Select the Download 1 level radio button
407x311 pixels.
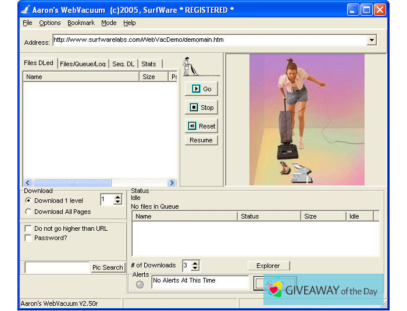28,201
